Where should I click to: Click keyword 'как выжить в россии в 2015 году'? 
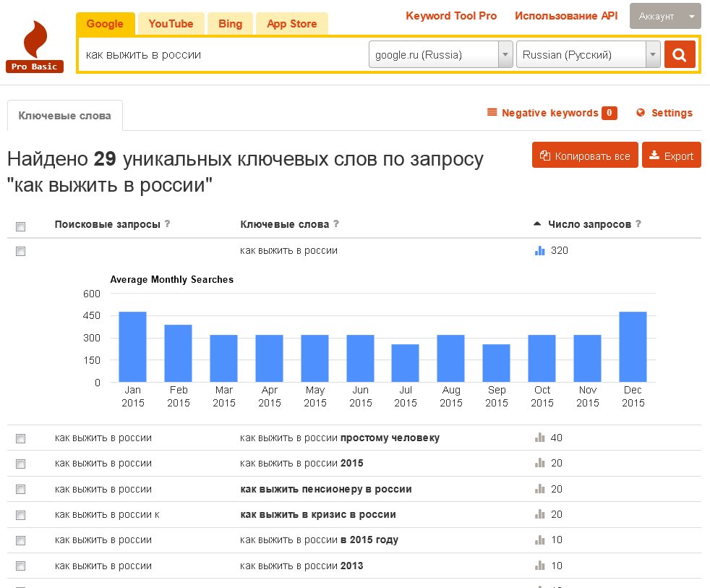click(319, 540)
